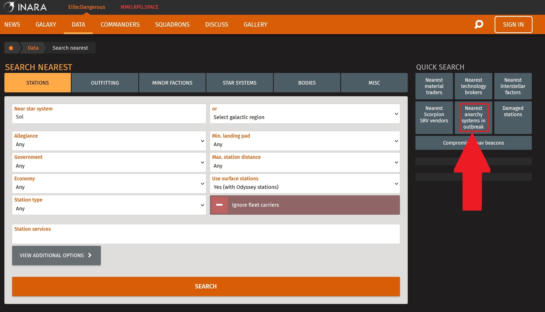Expand View Additional Options
The width and height of the screenshot is (545, 312).
(56, 255)
